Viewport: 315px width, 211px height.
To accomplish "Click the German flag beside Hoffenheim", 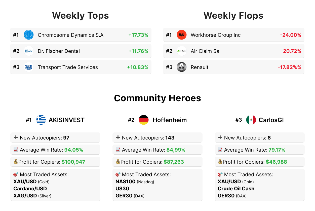I will (x=144, y=120).
